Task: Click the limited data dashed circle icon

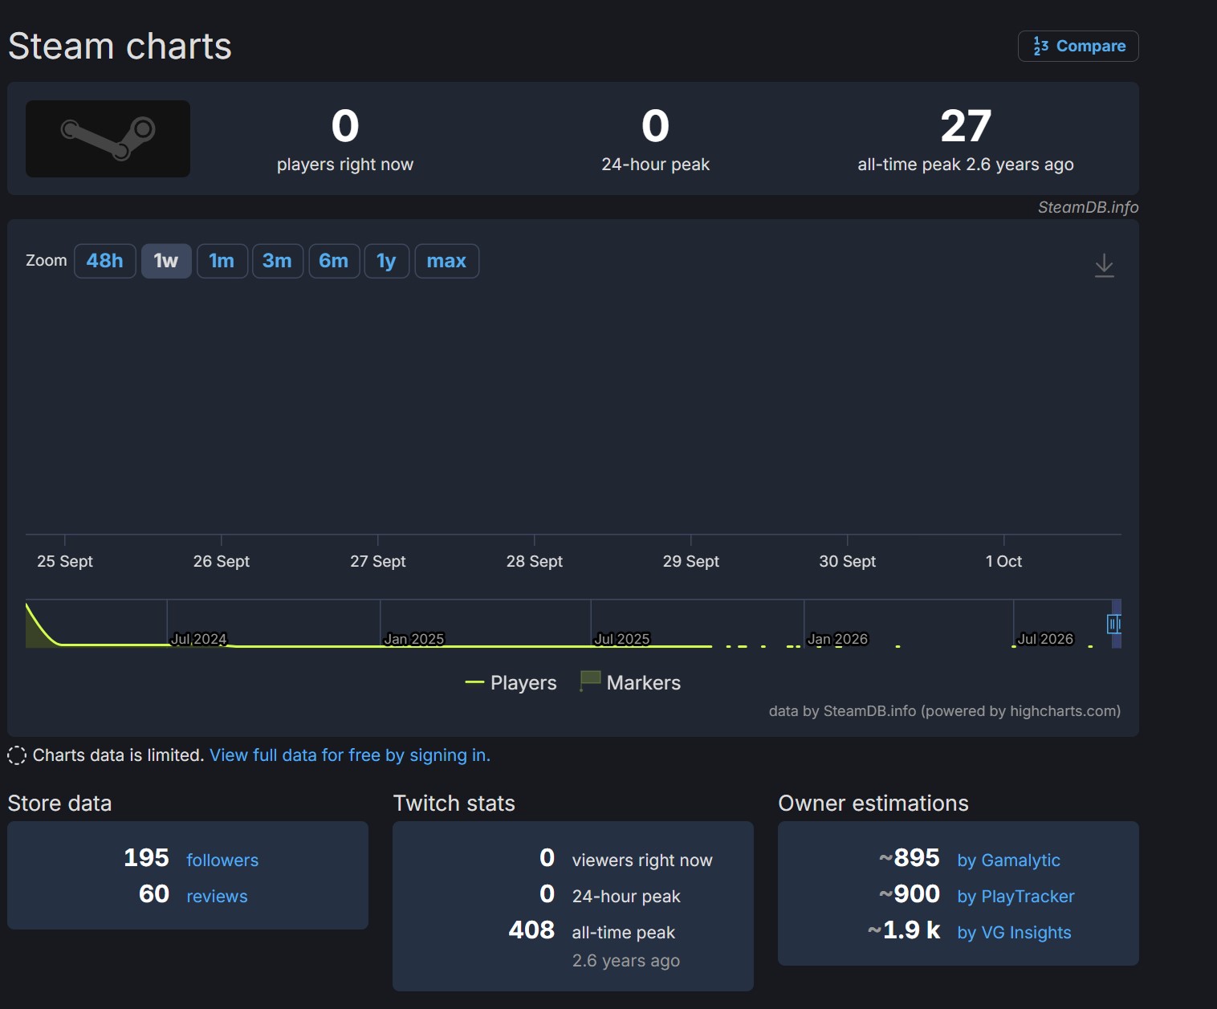Action: pos(17,755)
